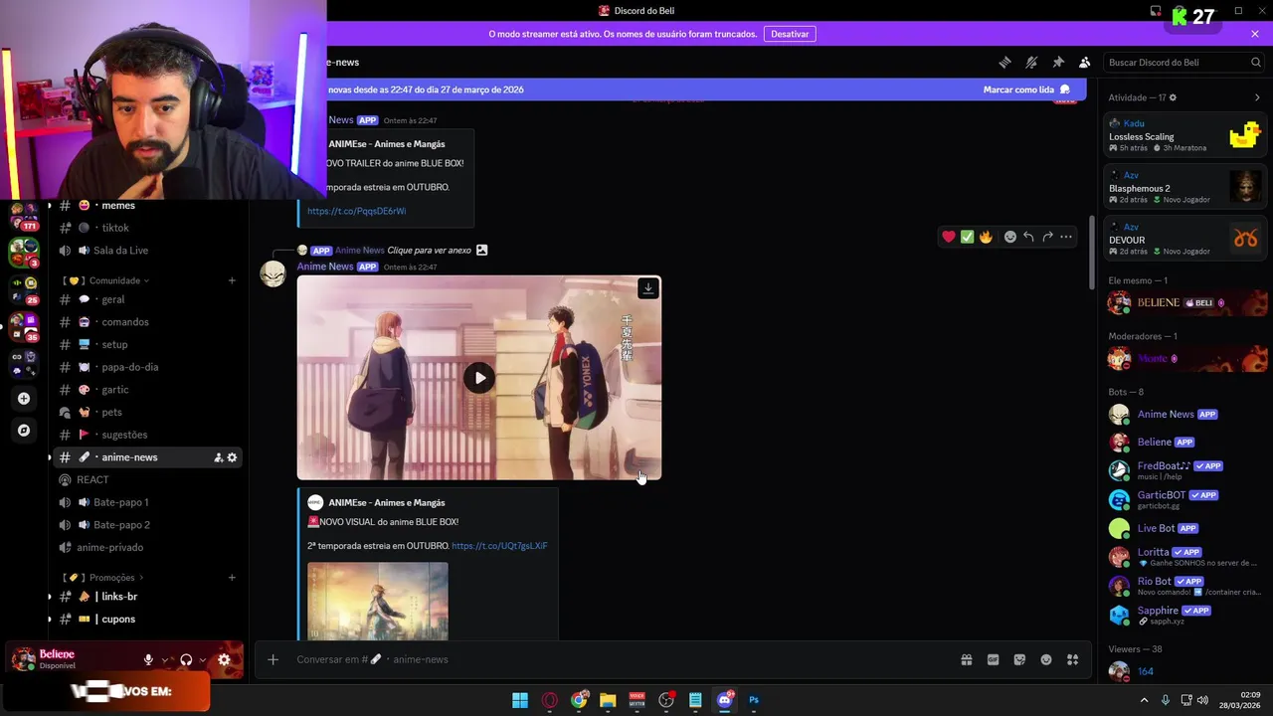Add channel to Promoções category
The height and width of the screenshot is (716, 1273).
(232, 578)
